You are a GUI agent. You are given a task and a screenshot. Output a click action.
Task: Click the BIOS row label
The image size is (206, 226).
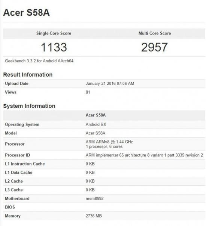pyautogui.click(x=10, y=207)
